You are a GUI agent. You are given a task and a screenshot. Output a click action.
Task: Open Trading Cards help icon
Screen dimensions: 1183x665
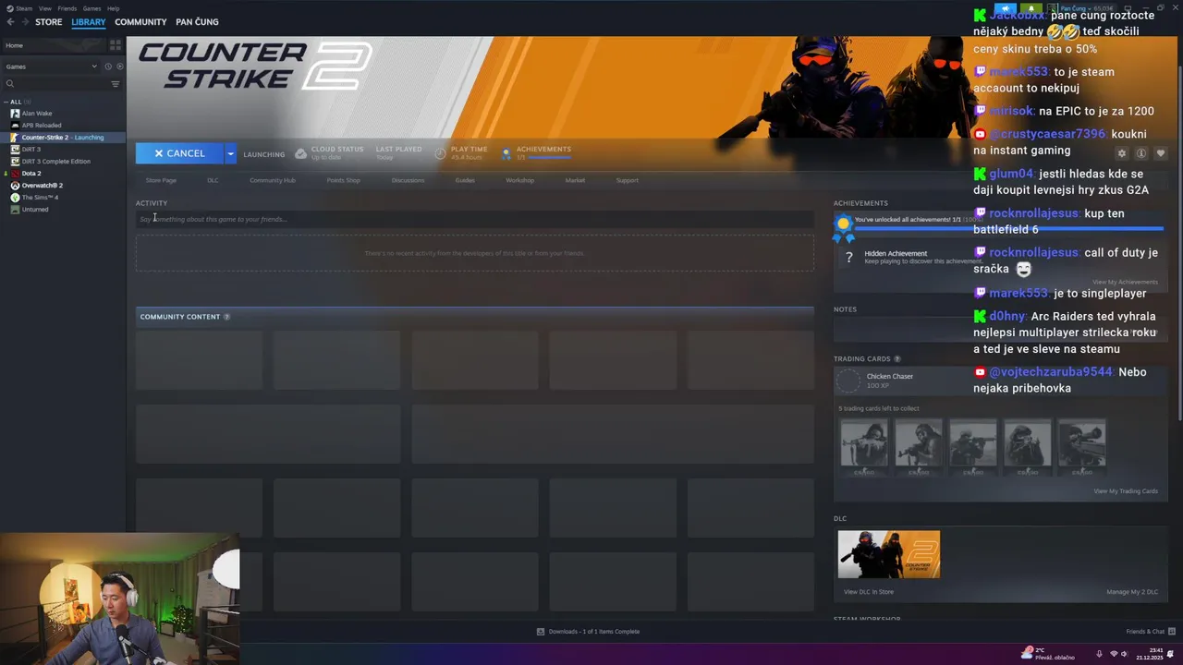(x=897, y=359)
